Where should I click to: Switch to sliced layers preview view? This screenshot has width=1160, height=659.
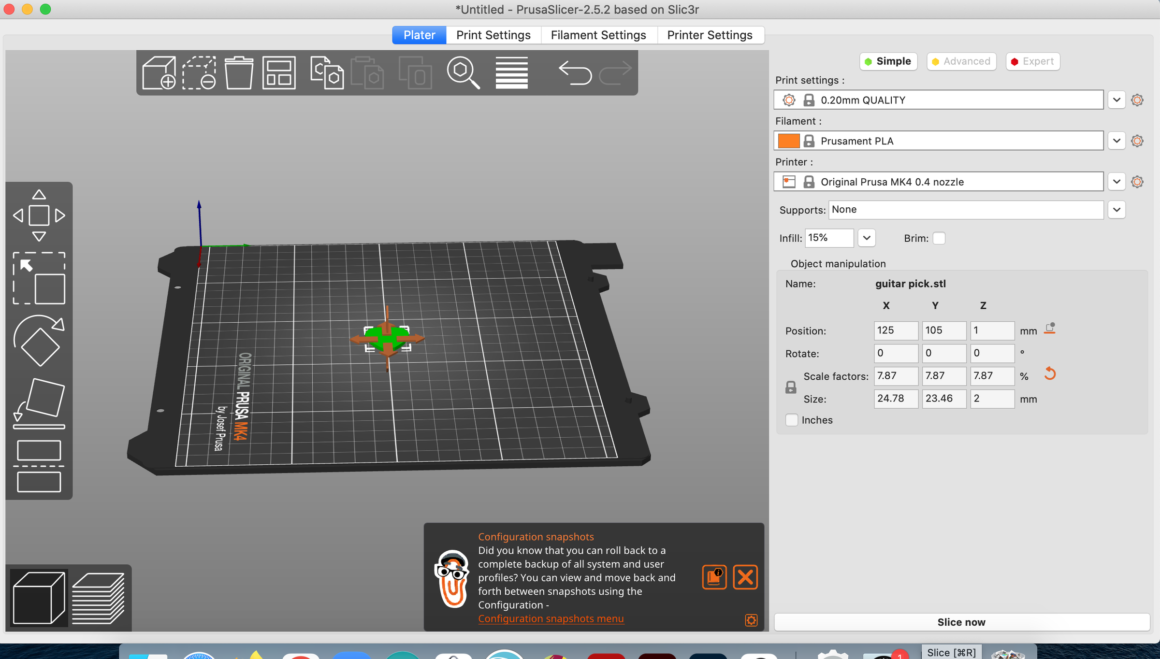[x=98, y=598]
